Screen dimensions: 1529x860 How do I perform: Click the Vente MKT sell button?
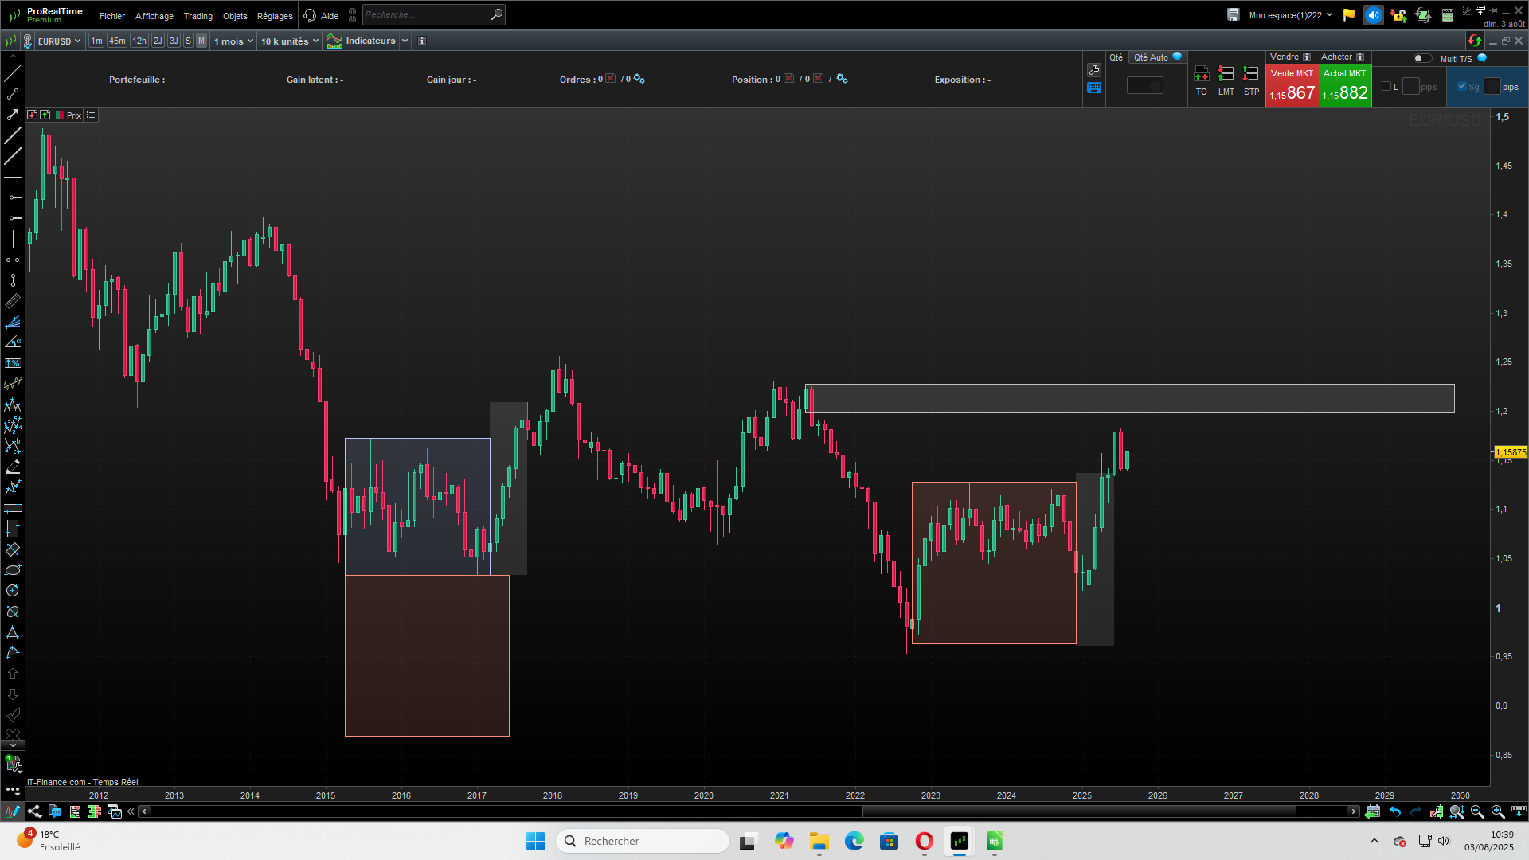tap(1292, 86)
